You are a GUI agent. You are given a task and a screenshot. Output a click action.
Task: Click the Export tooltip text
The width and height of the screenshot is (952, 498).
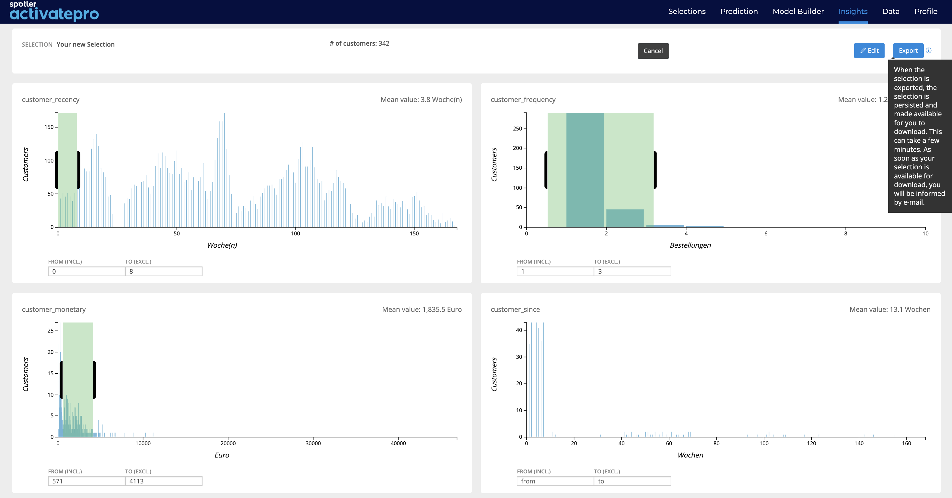920,136
